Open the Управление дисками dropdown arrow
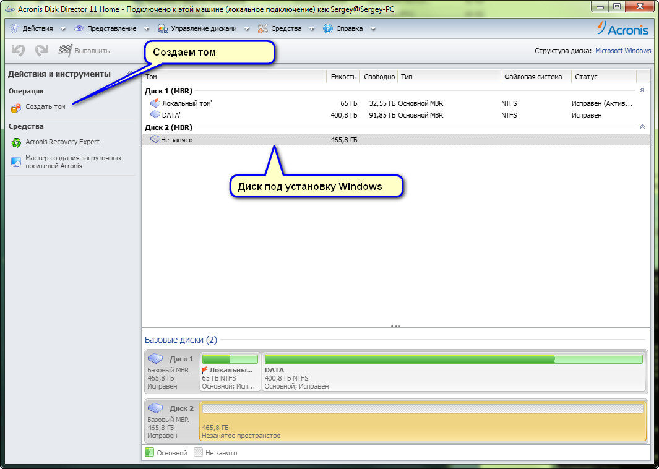Screen dimensions: 659x469 (x=247, y=29)
